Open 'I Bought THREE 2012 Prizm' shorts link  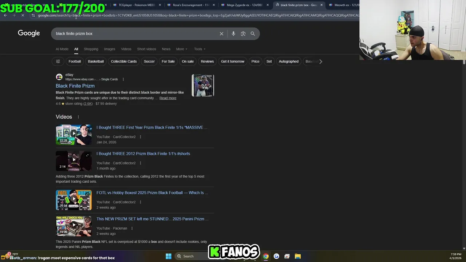(143, 154)
